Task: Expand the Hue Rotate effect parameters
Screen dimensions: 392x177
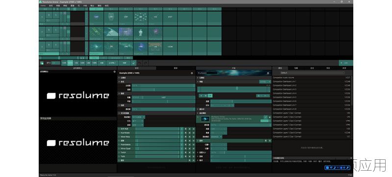Action: click(x=119, y=133)
